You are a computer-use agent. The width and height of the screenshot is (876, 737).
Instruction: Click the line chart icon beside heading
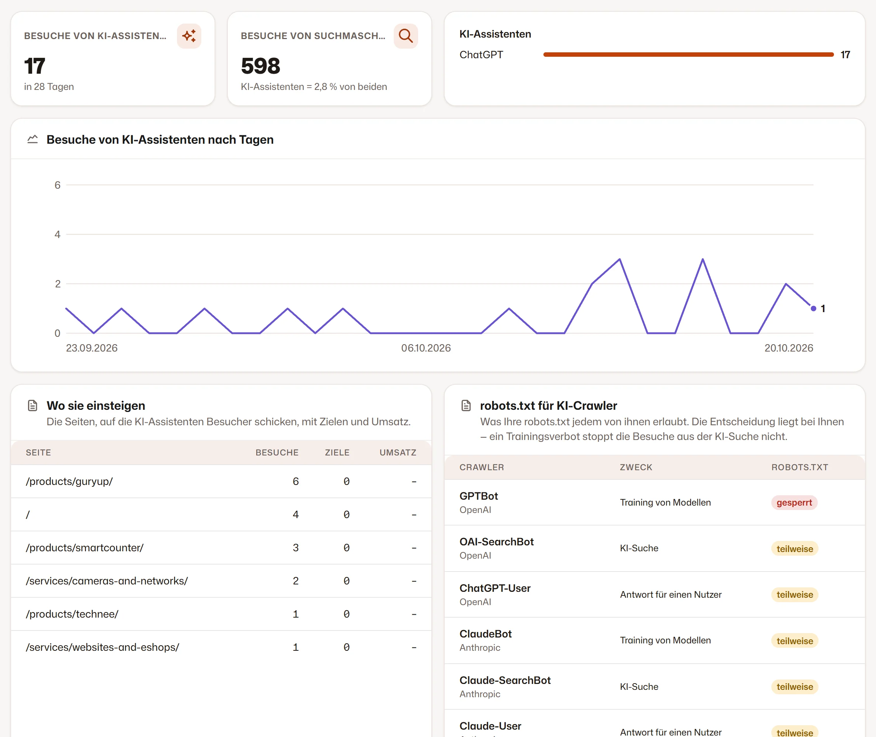coord(32,140)
